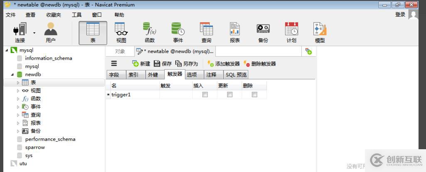This screenshot has height=172, width=426.
Task: Switch to the 索引 indexes tab
Action: pyautogui.click(x=136, y=75)
